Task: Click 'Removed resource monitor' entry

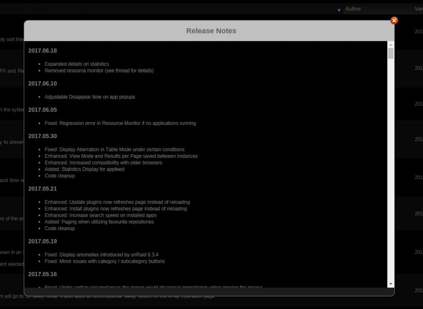Action: point(99,70)
